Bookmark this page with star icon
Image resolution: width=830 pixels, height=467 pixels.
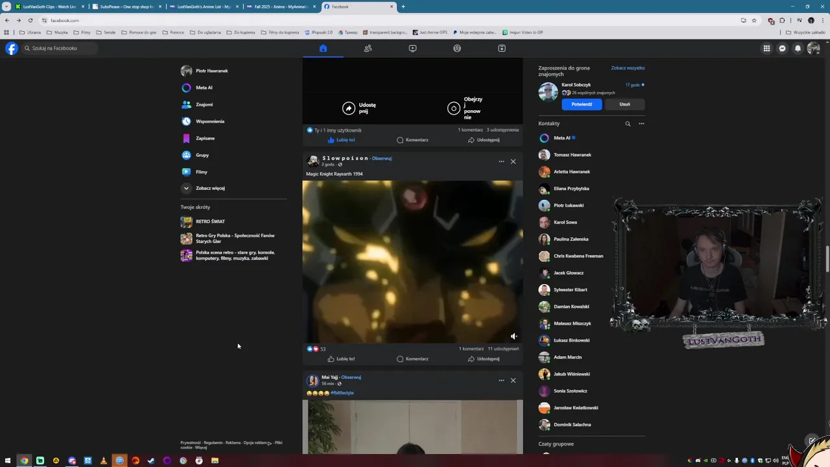click(x=754, y=20)
